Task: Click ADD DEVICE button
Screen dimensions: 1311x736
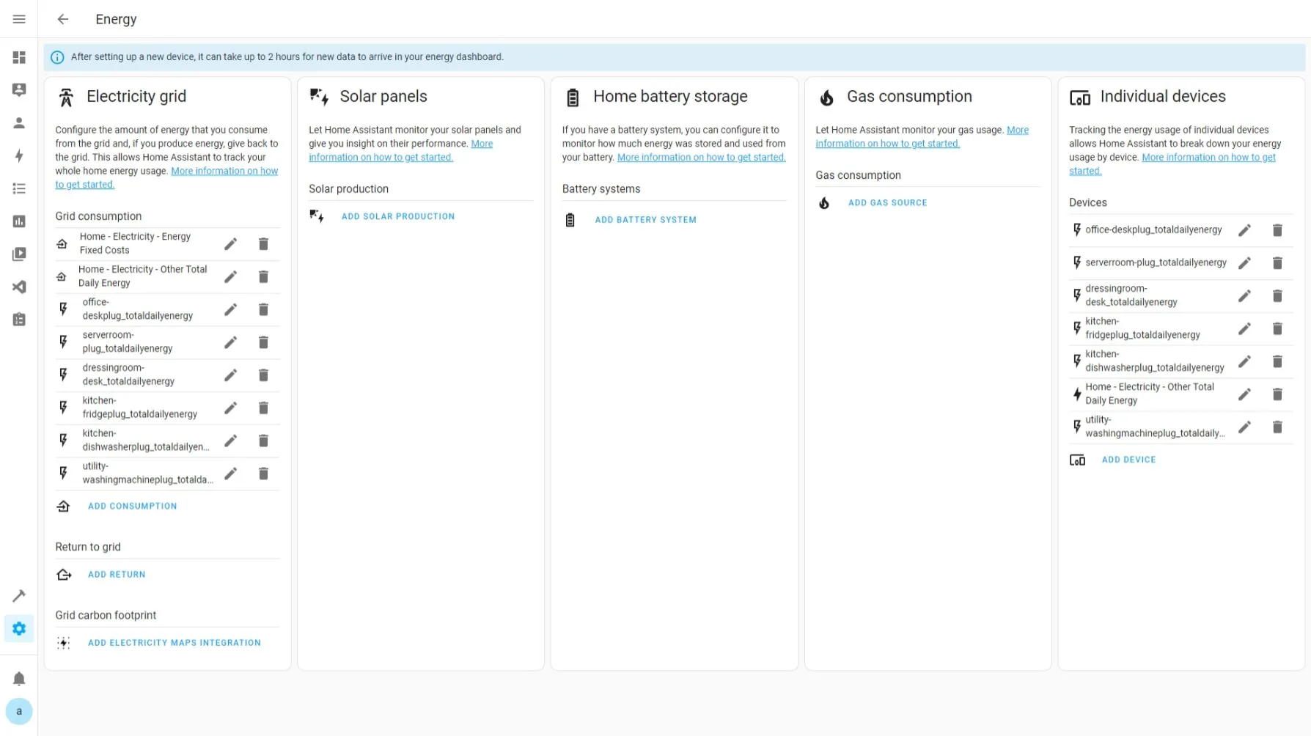Action: point(1128,460)
